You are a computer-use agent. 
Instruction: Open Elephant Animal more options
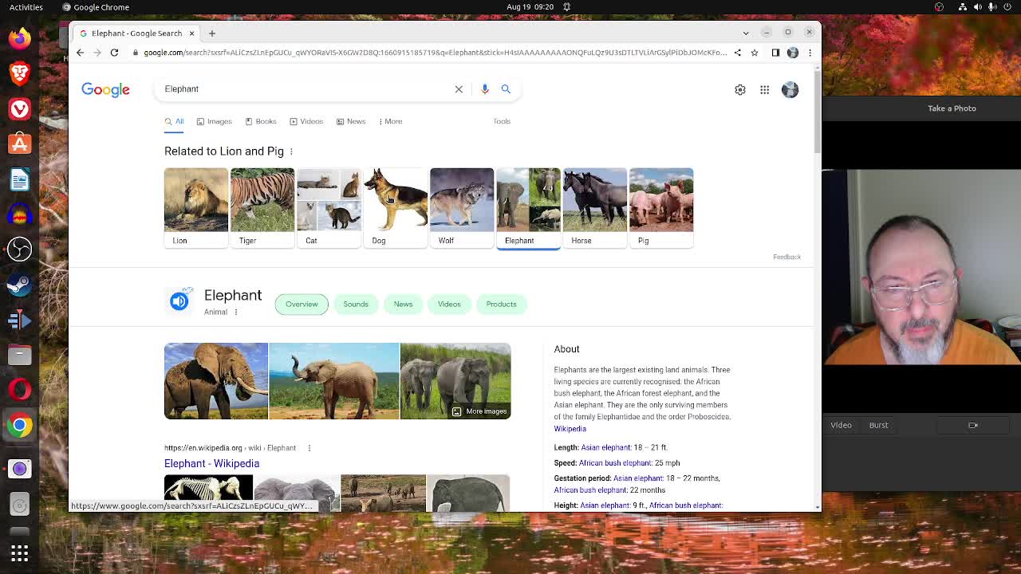tap(236, 313)
